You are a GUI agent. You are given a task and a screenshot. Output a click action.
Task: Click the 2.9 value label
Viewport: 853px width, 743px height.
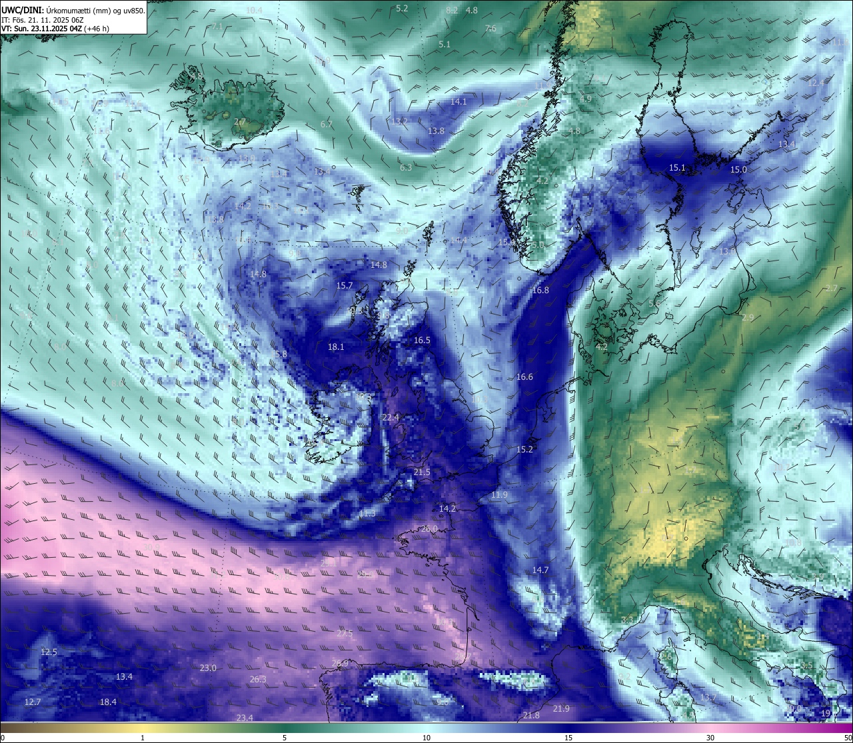(748, 317)
